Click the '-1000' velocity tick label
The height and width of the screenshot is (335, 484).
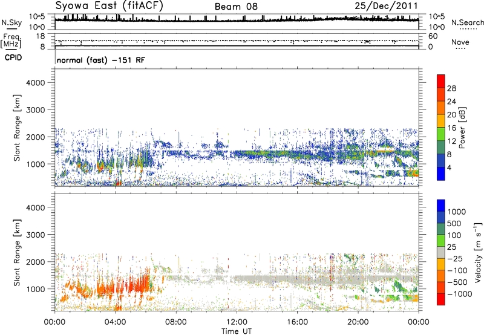coord(460,294)
